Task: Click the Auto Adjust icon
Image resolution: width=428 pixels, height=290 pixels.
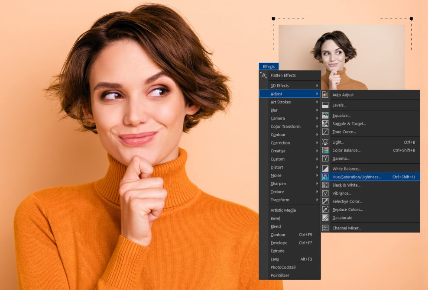Action: pos(325,95)
